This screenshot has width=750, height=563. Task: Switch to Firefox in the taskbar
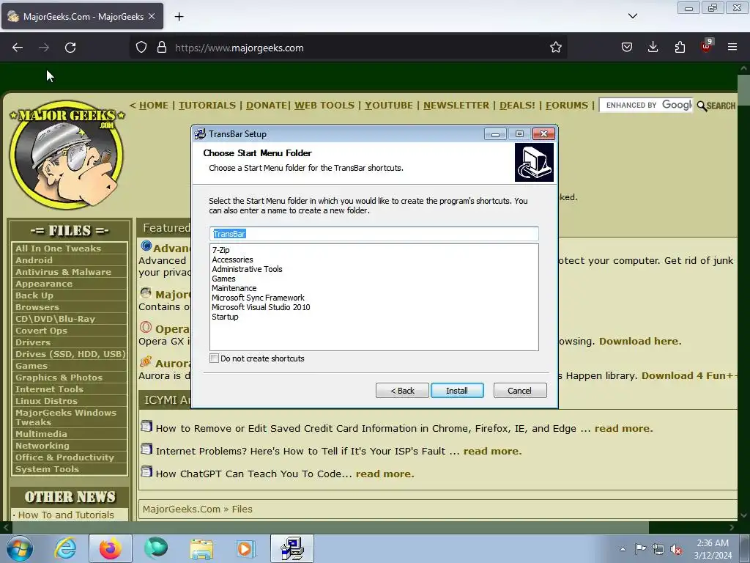[x=111, y=548]
